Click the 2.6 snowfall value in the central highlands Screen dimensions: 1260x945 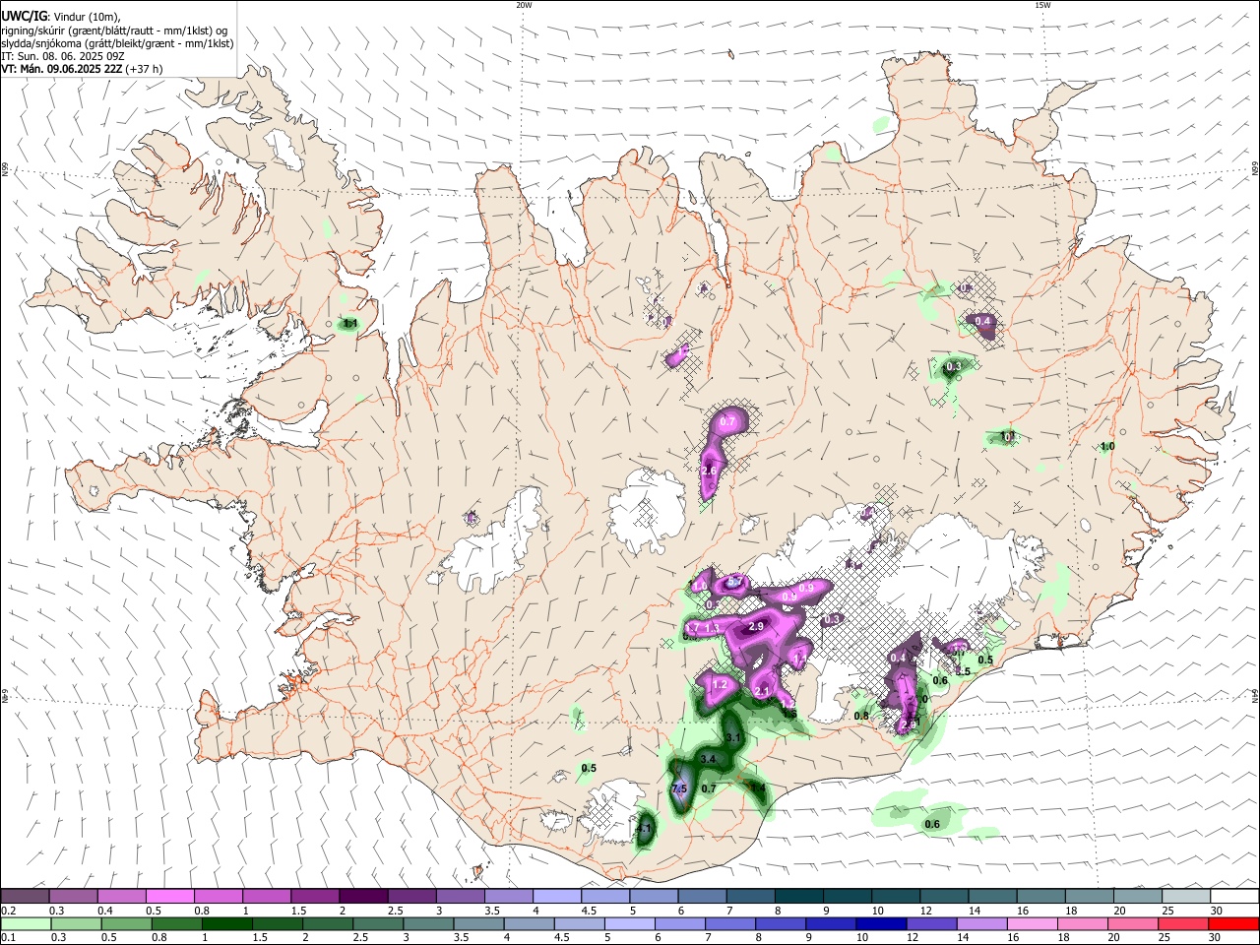click(x=709, y=472)
